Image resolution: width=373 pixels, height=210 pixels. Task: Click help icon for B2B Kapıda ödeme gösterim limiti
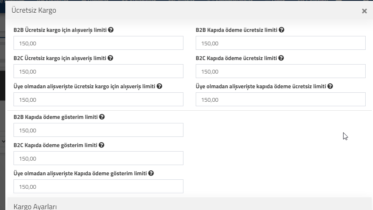[102, 117]
